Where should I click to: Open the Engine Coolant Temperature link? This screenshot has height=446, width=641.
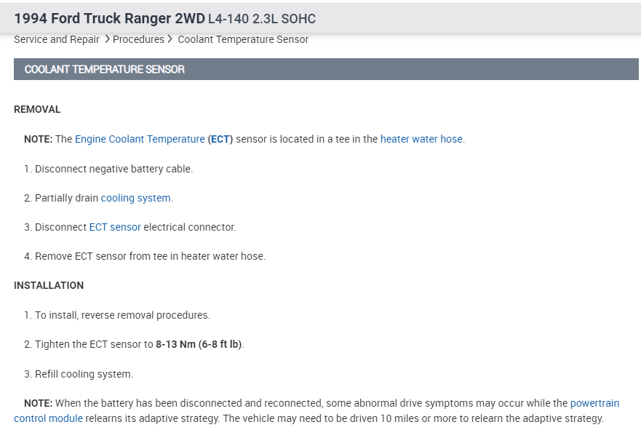140,139
